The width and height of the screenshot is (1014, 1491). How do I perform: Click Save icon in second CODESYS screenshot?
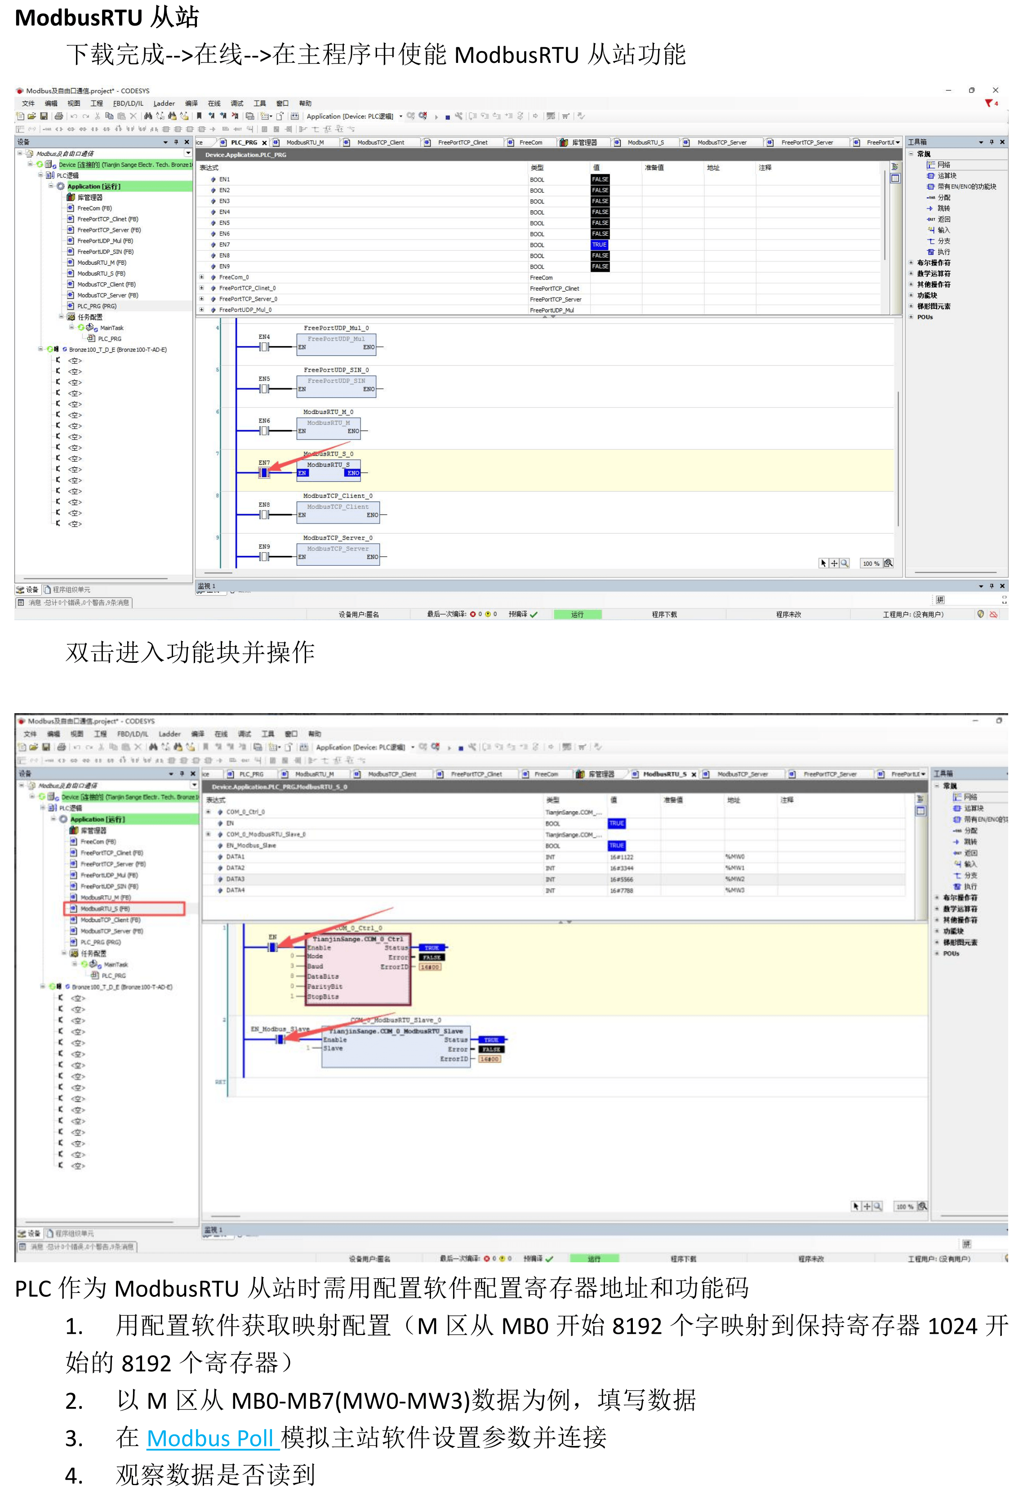pyautogui.click(x=45, y=747)
